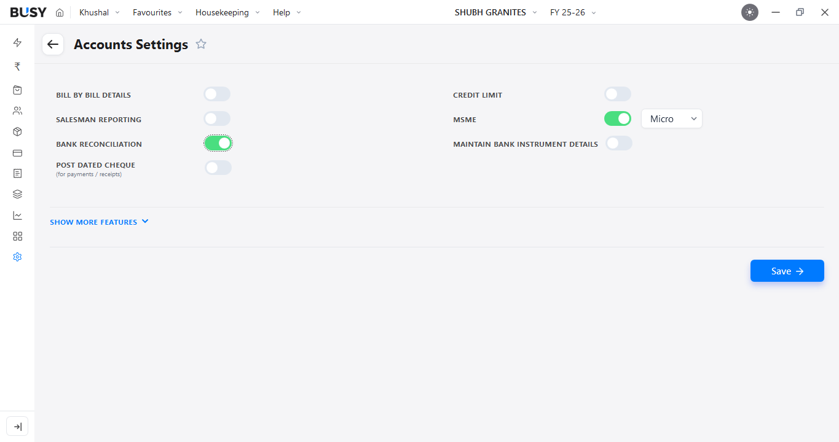Enable the Salesman Reporting toggle
The height and width of the screenshot is (442, 839).
pyautogui.click(x=217, y=118)
